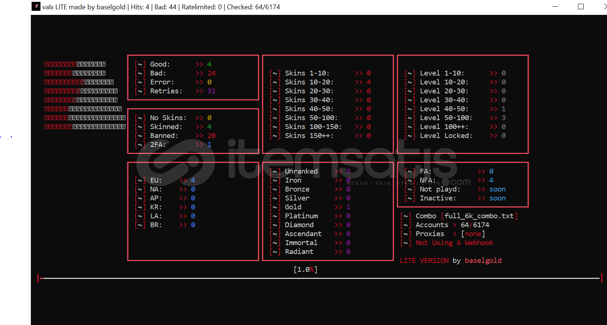
Task: Select the 'NFA:' row label
Action: pos(428,180)
